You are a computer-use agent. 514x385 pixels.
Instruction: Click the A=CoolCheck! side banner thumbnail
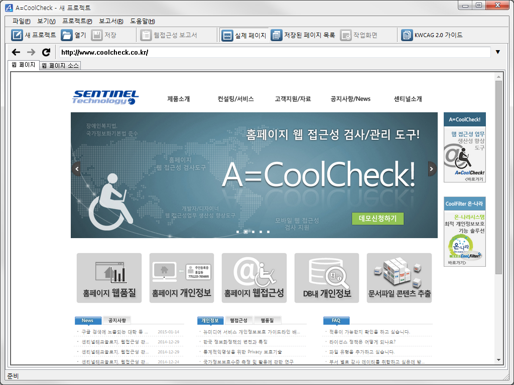click(x=465, y=147)
